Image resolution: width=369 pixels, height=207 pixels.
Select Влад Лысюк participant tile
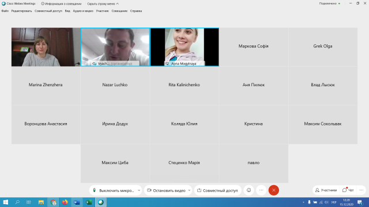(323, 86)
